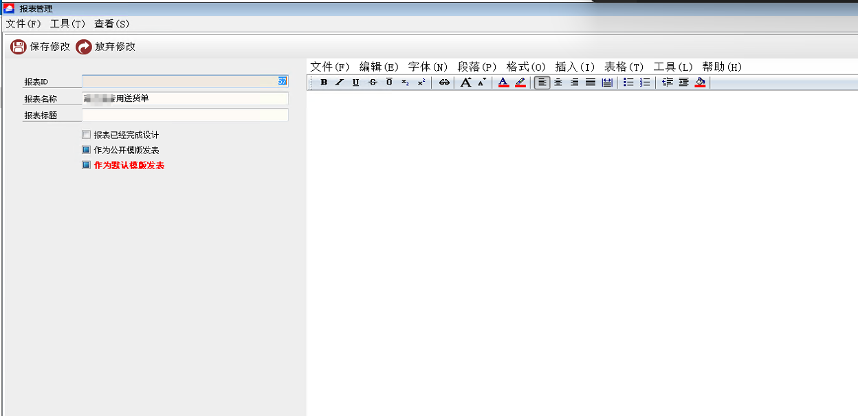
Task: Insert bulleted list
Action: pos(628,83)
